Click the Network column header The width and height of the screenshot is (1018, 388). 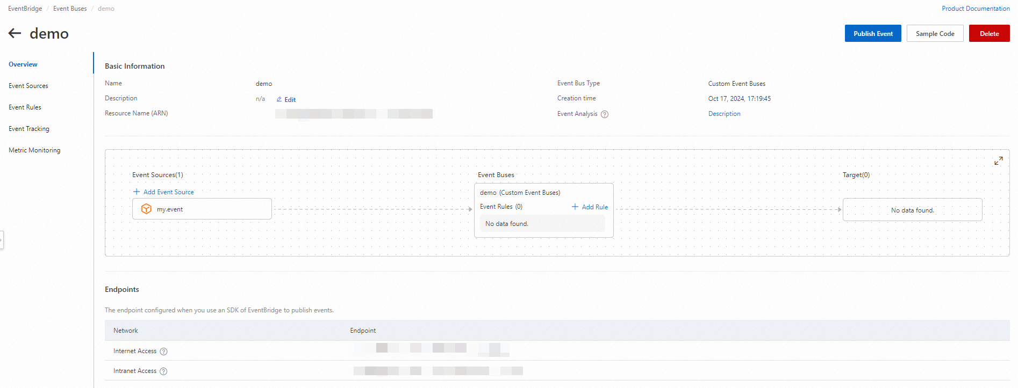[x=126, y=331]
